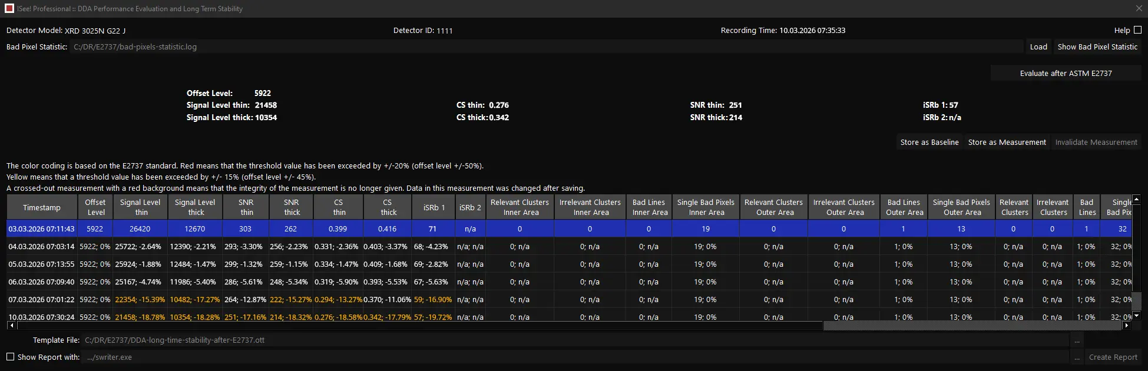Click the Load button

tap(1038, 47)
